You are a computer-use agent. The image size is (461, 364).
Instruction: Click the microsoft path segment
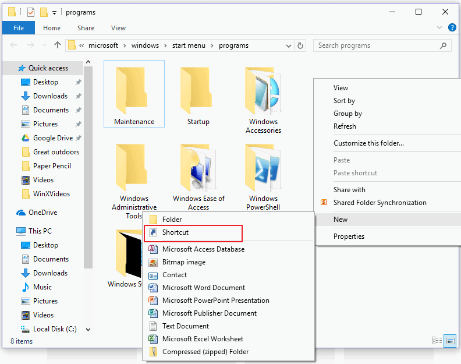pyautogui.click(x=103, y=45)
